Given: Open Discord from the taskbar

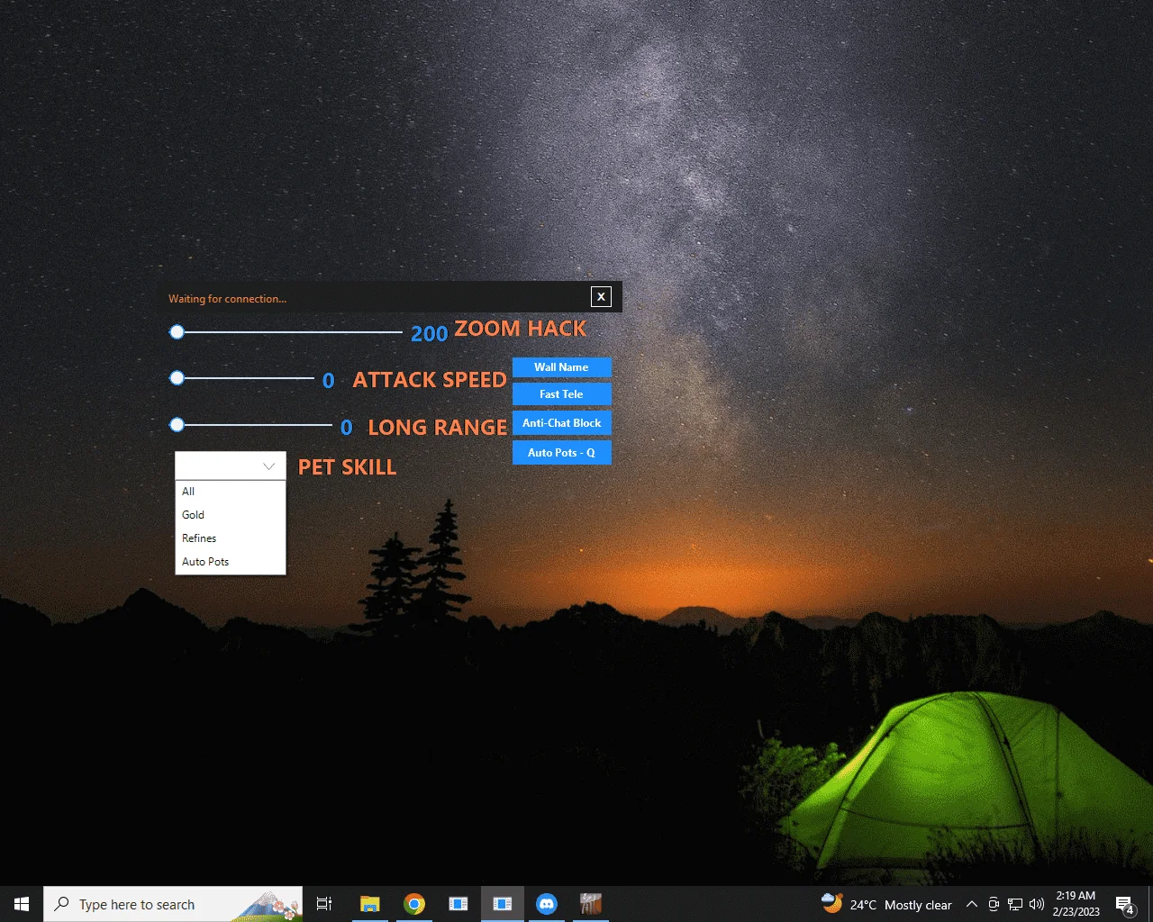Looking at the screenshot, I should [x=547, y=904].
